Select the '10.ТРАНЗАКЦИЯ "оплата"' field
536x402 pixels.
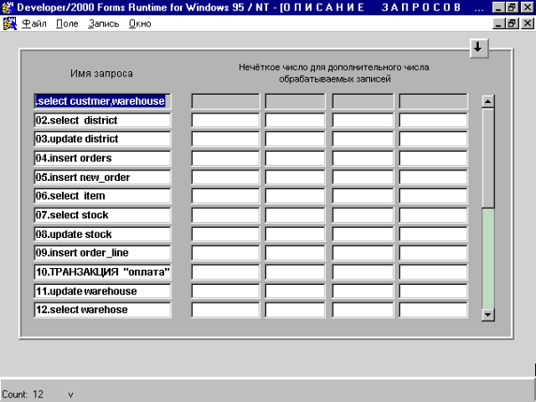point(103,272)
